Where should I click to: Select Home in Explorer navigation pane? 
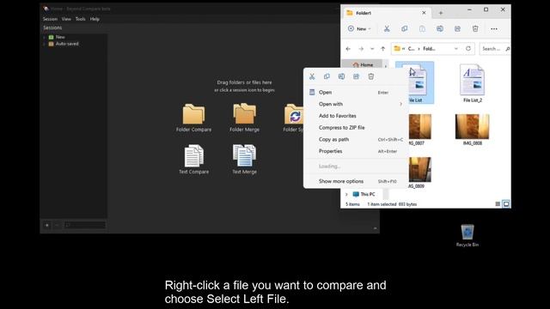click(x=363, y=65)
